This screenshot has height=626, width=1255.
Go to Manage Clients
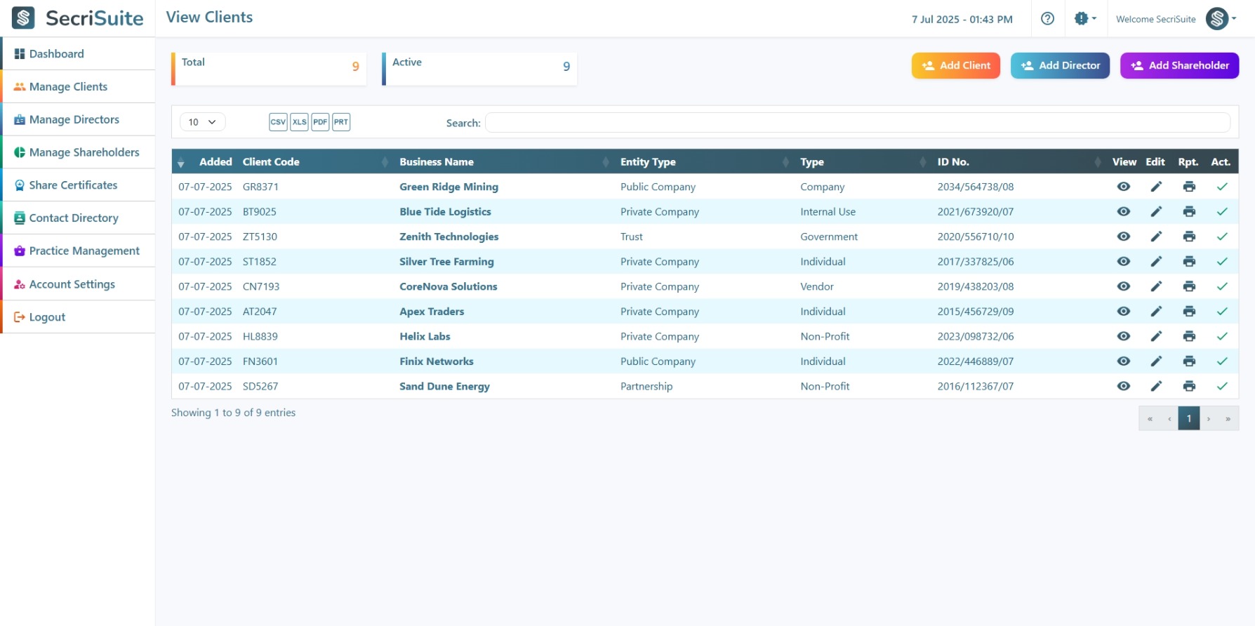(77, 87)
